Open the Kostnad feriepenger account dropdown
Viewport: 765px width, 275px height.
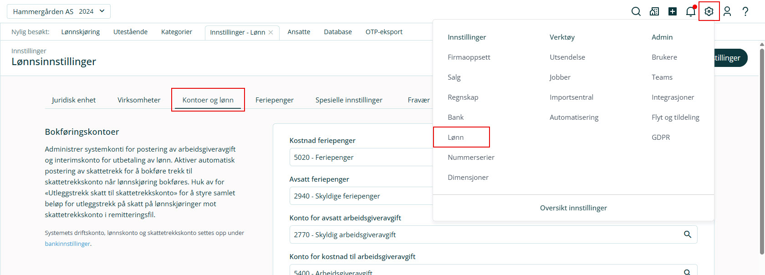pos(360,158)
